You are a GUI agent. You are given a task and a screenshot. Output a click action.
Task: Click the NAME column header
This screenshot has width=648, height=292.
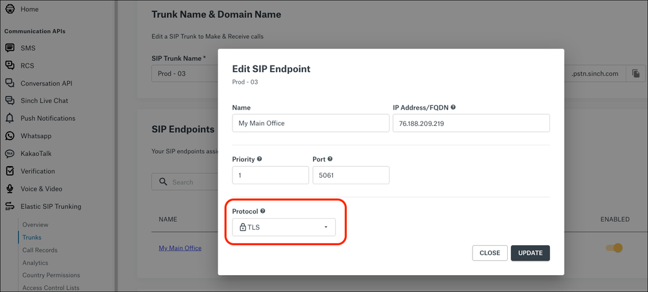coord(168,219)
